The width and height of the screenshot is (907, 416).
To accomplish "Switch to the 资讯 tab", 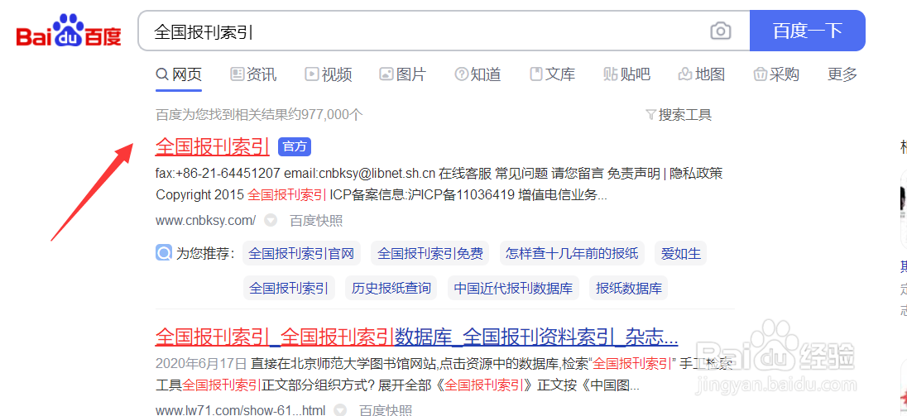I will pos(253,74).
